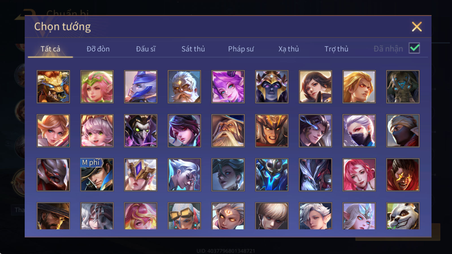Select the hero wearing goggles on head
The image size is (452, 254).
tap(184, 216)
